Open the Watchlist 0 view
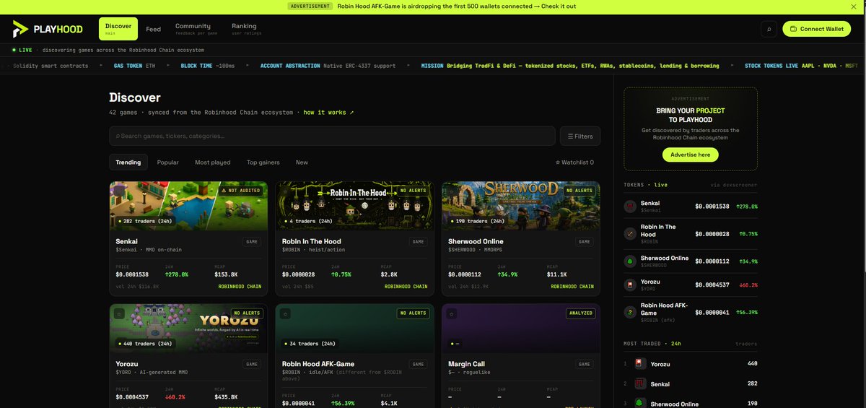This screenshot has width=866, height=408. pos(574,162)
